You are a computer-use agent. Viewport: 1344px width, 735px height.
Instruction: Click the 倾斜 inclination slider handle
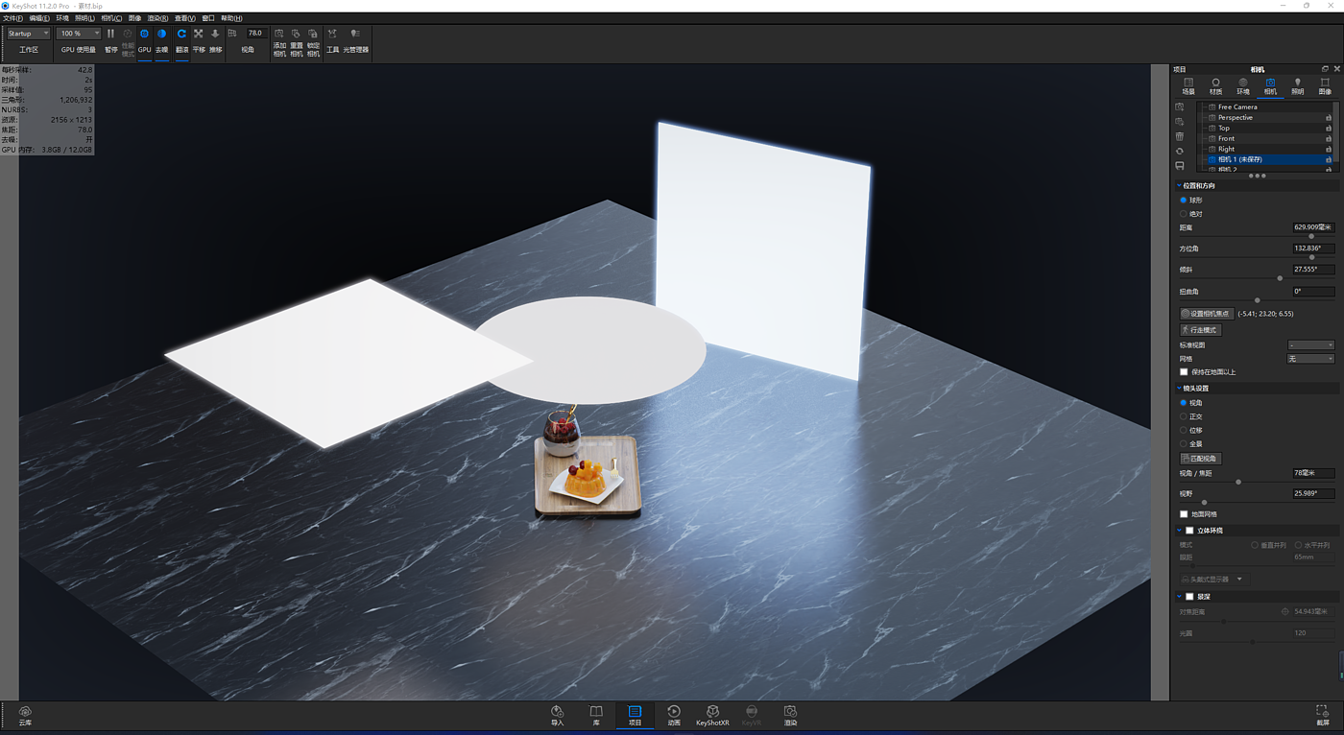[x=1280, y=278]
